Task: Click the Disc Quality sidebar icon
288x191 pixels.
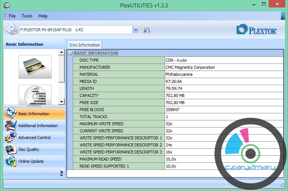Action: pyautogui.click(x=10, y=149)
